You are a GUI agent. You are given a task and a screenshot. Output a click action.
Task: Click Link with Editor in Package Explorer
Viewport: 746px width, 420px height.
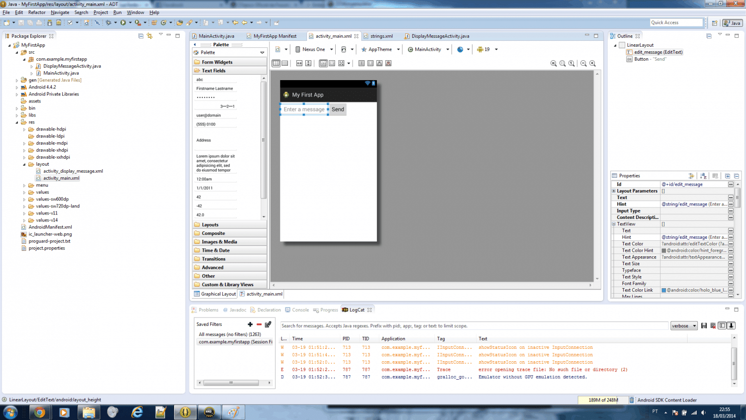tap(150, 36)
